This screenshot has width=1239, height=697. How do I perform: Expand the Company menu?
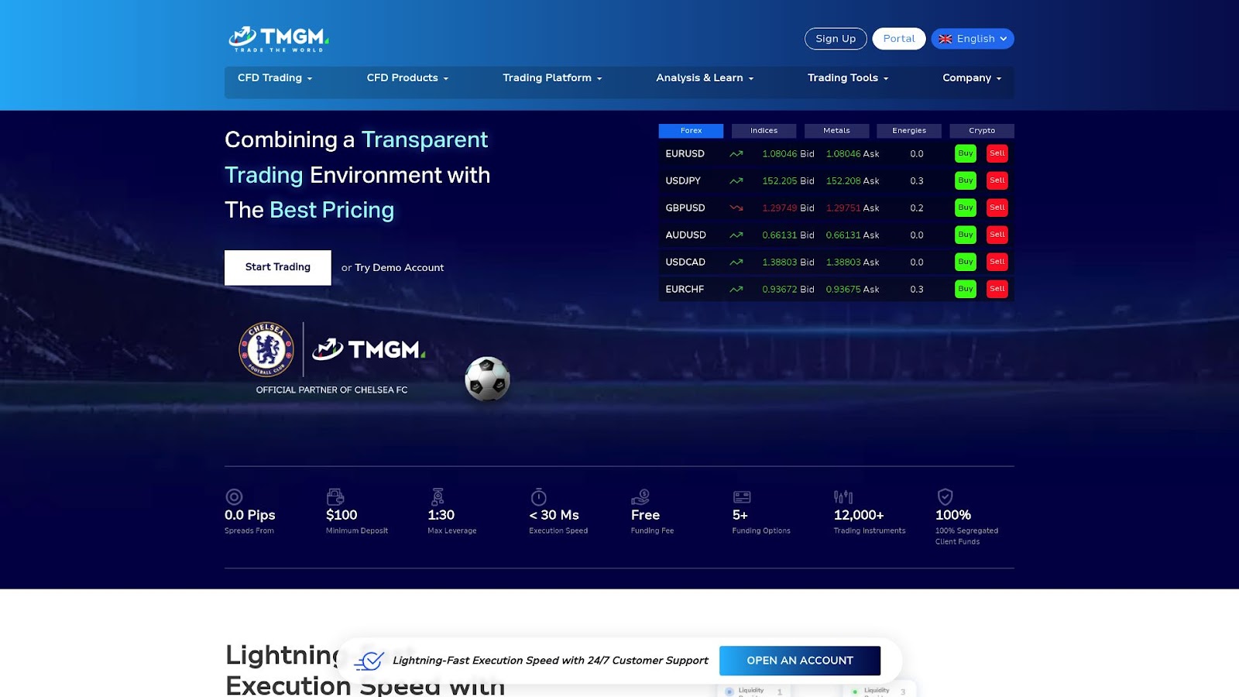coord(972,78)
